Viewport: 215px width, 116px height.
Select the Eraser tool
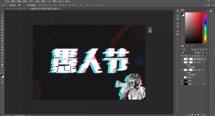click(x=2, y=41)
